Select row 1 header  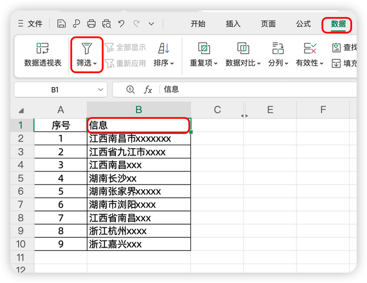pyautogui.click(x=21, y=125)
